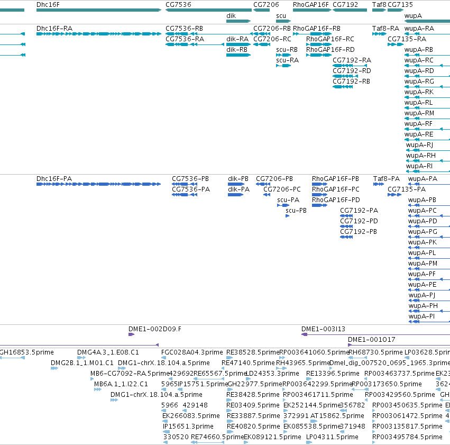Open transcript CG7192-RD
The image size is (450, 445).
pyautogui.click(x=352, y=71)
